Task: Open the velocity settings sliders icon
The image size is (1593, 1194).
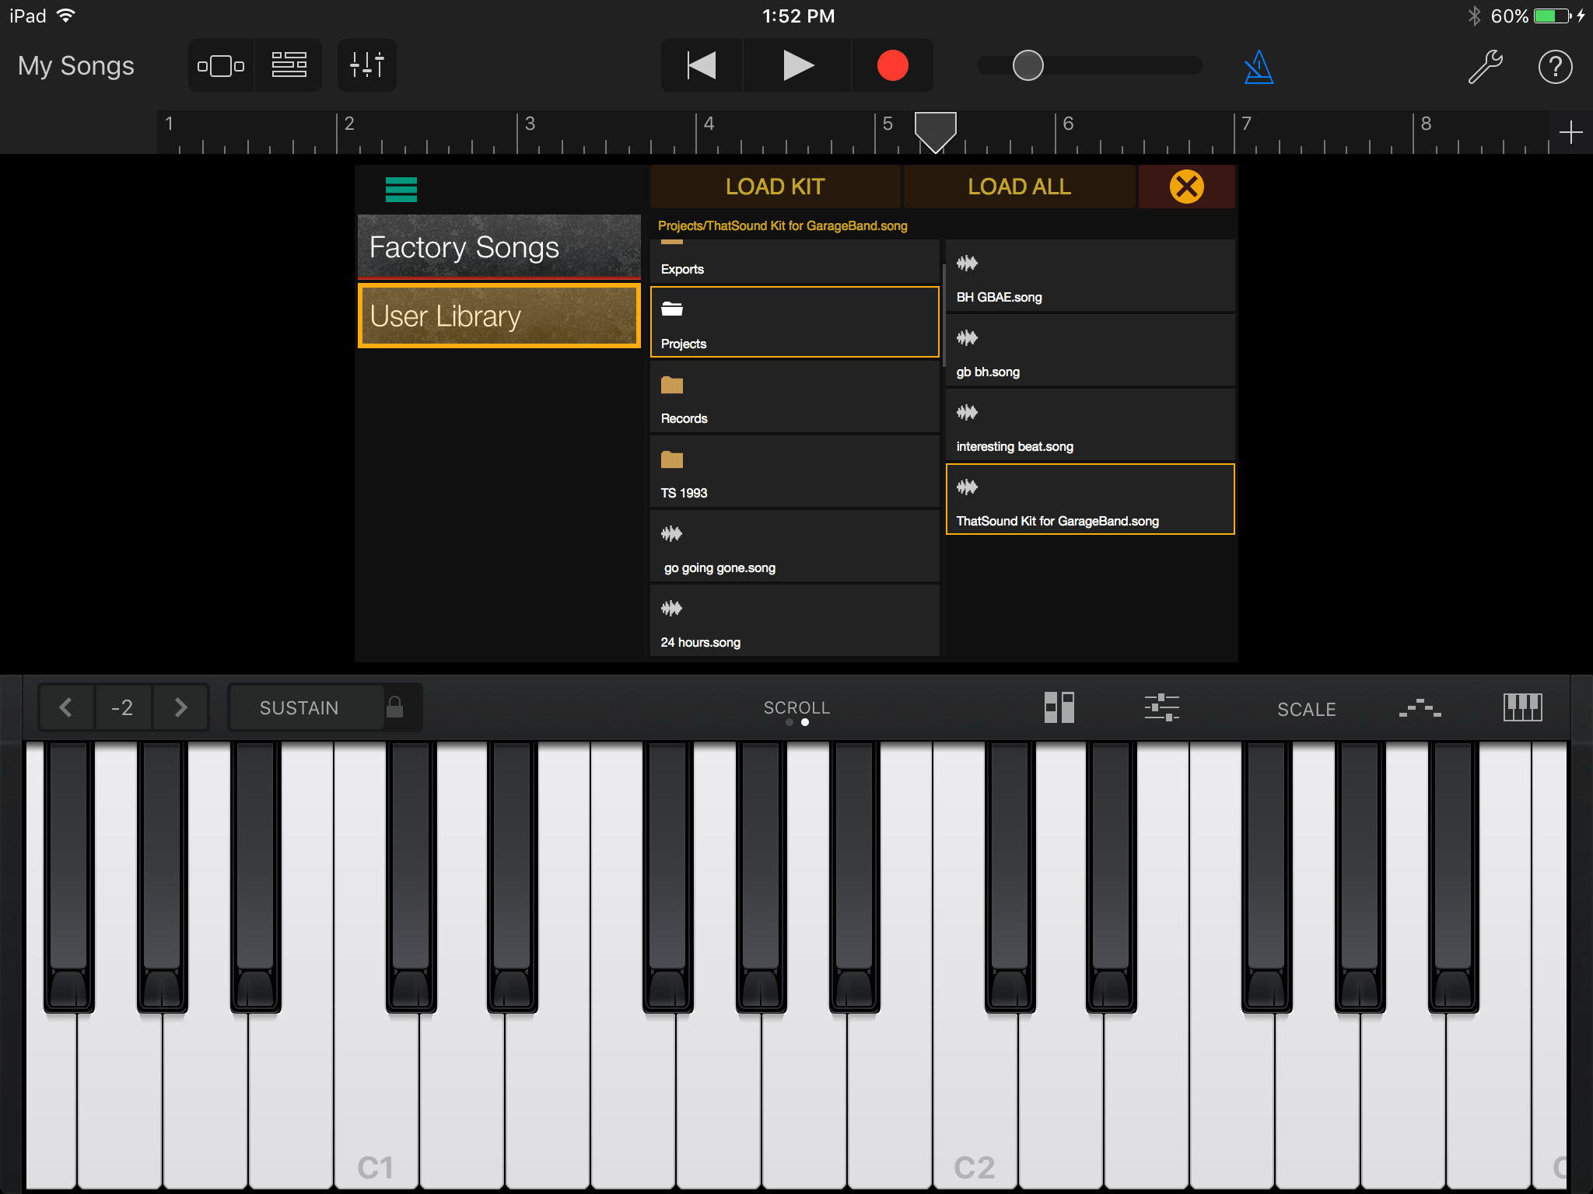Action: tap(1162, 707)
